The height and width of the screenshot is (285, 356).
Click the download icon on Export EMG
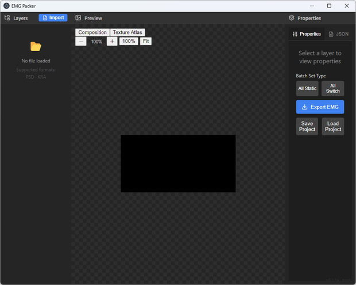(x=304, y=107)
